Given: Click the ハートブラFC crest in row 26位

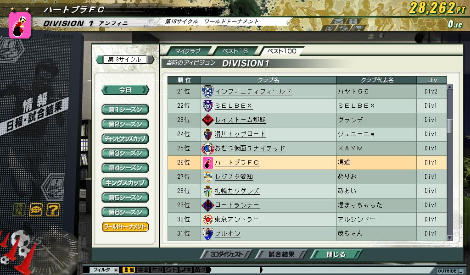Looking at the screenshot, I should coord(208,163).
